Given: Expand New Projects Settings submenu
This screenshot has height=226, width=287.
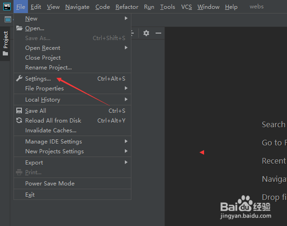Looking at the screenshot, I should 73,151.
